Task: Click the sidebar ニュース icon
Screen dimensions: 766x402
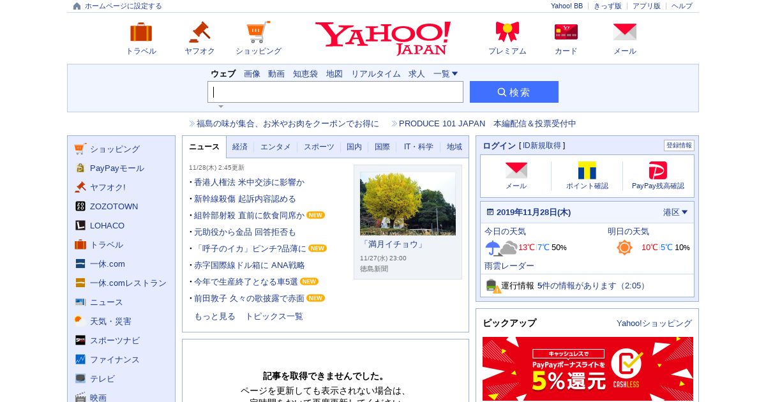Action: click(80, 302)
